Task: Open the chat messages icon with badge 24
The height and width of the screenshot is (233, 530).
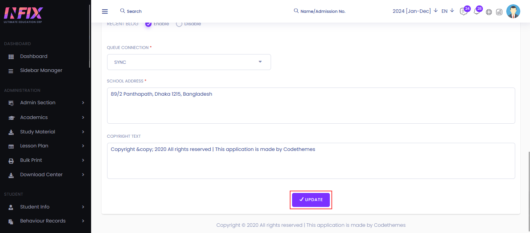Action: pos(463,12)
